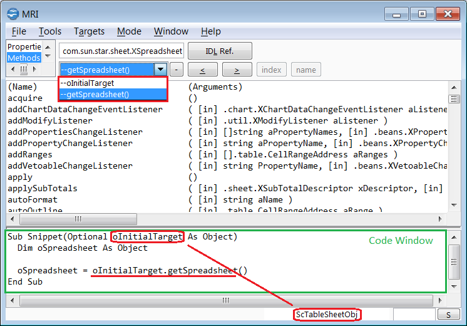The height and width of the screenshot is (326, 467).
Task: Click the IDL Ref. button
Action: [220, 51]
